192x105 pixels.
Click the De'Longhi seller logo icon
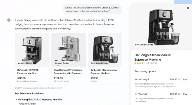[x=136, y=79]
